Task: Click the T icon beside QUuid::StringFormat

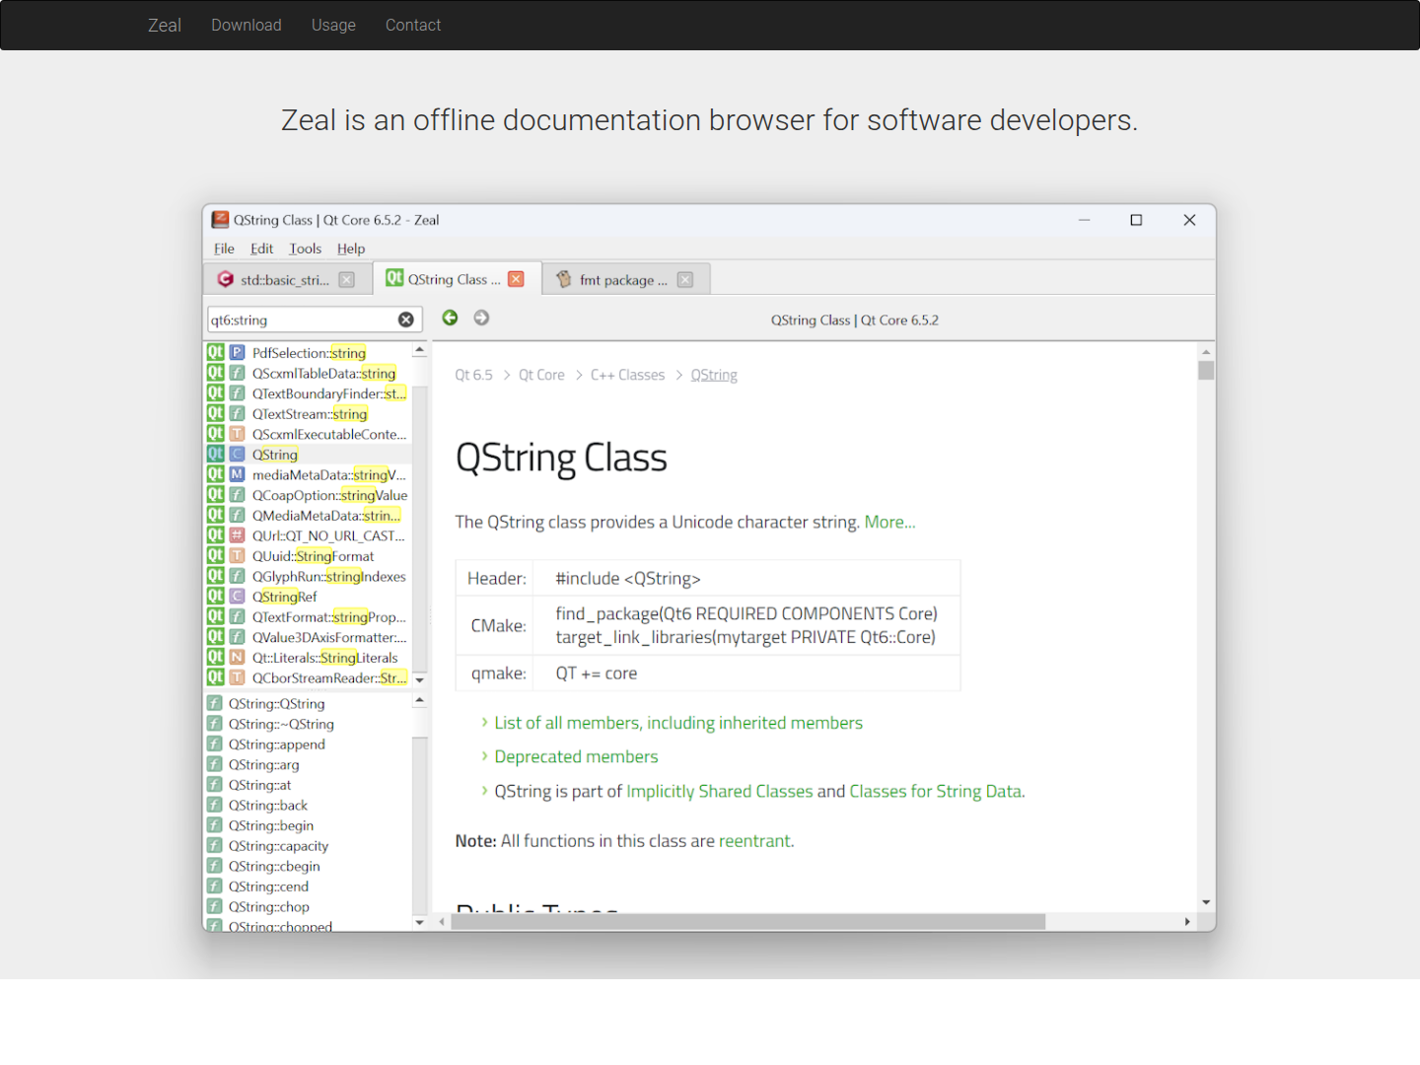Action: click(x=237, y=555)
